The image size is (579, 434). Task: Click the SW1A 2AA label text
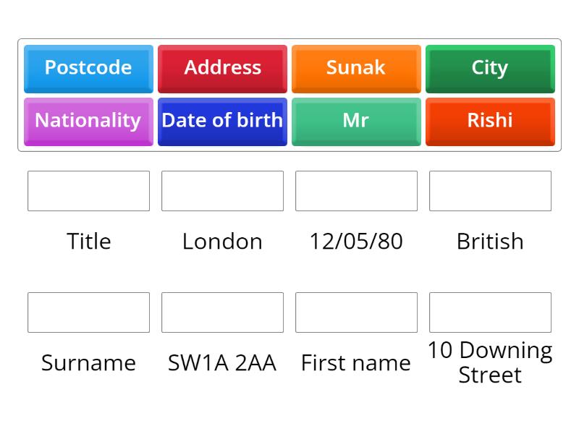point(222,363)
